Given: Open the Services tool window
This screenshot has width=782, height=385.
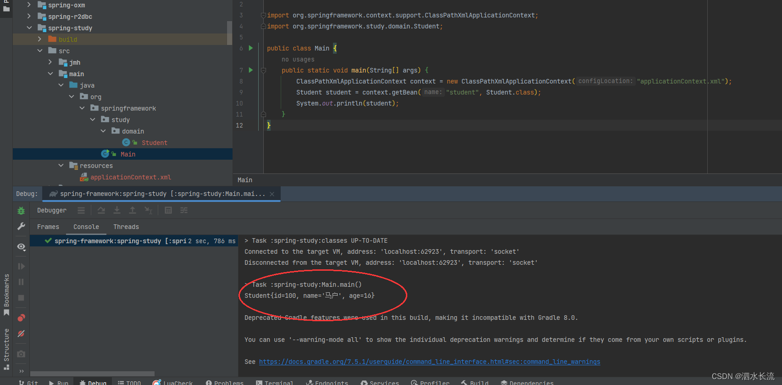Looking at the screenshot, I should tap(380, 382).
